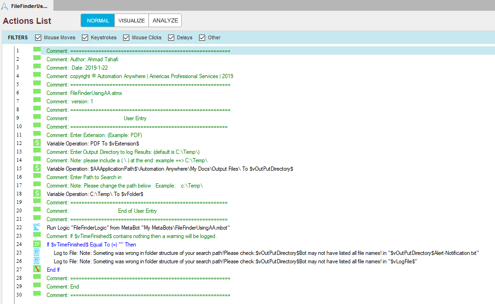This screenshot has height=304, width=495.
Task: Switch to the FileFinderUs... document tab
Action: pos(28,5)
